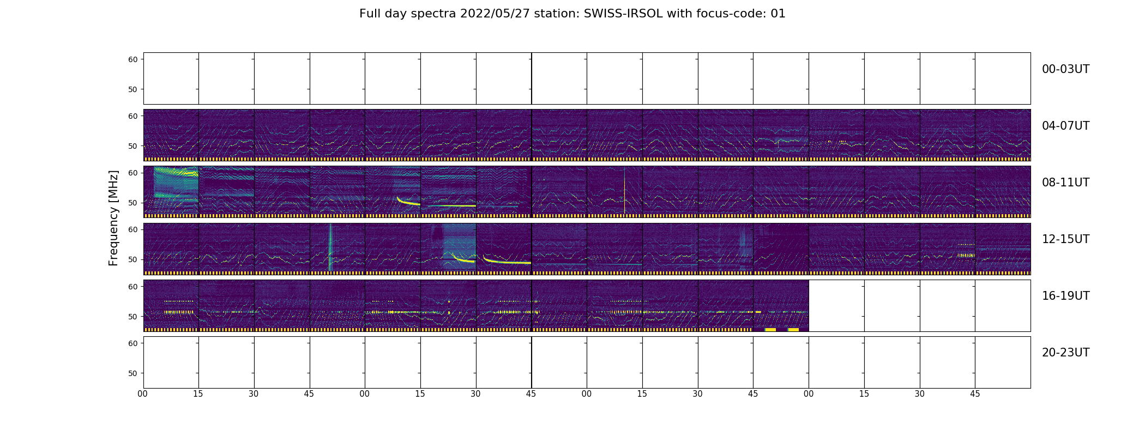Click the 60 tick of the 04-07UT row
Screen dimensions: 1145x436
click(x=132, y=116)
